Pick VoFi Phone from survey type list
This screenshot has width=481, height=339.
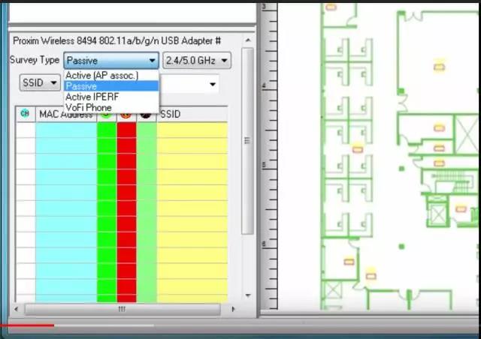point(89,107)
